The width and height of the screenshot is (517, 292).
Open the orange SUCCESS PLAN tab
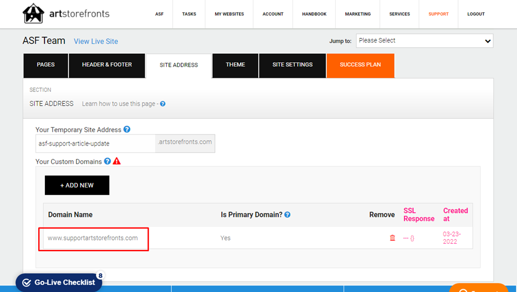point(360,66)
